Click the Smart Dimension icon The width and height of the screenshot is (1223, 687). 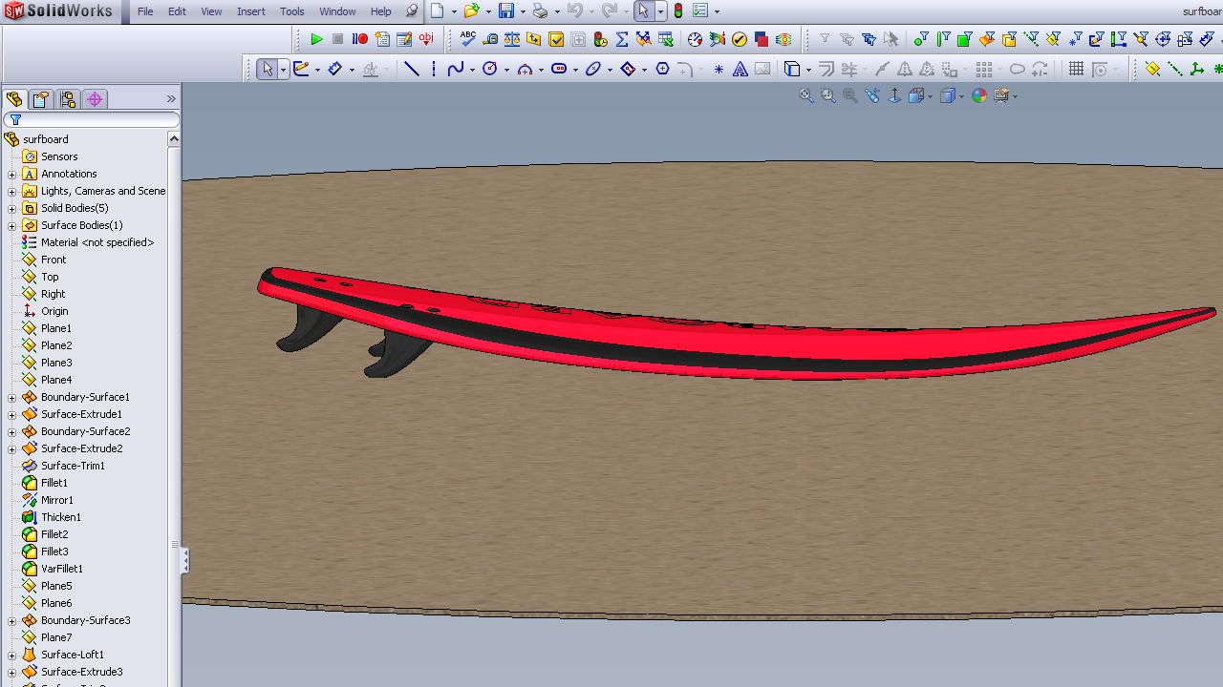335,69
